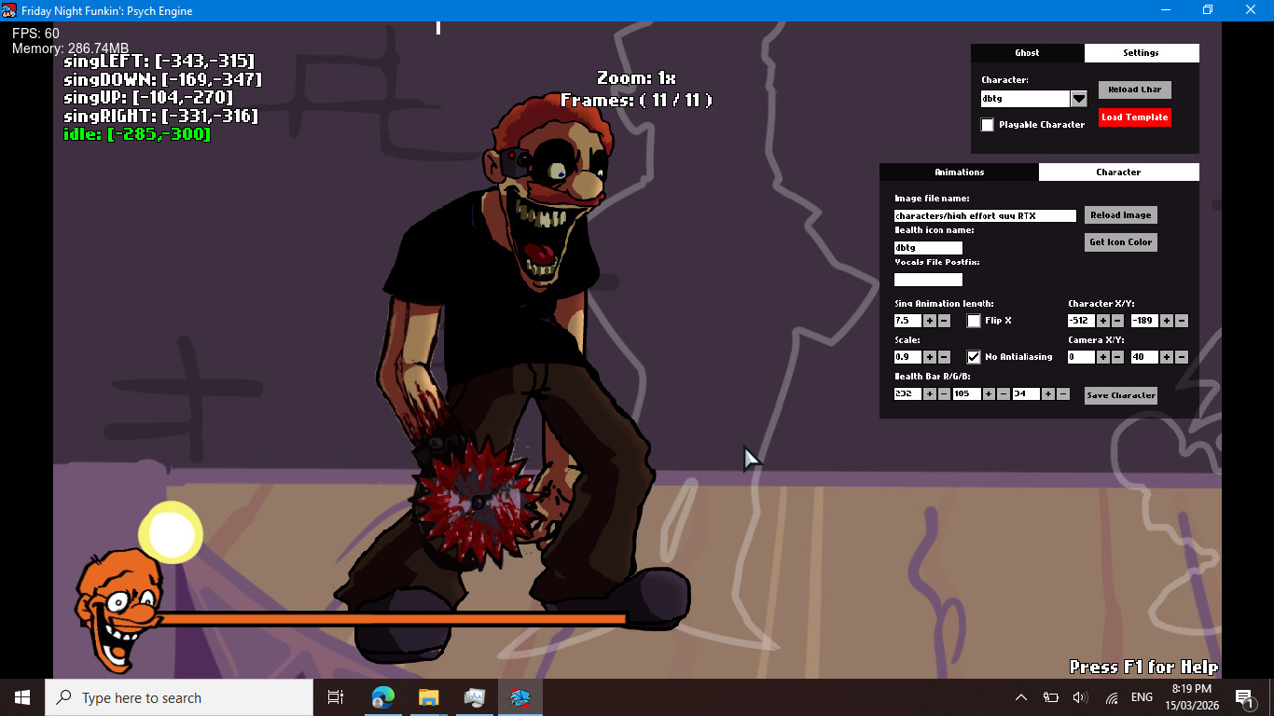Image resolution: width=1274 pixels, height=716 pixels.
Task: Click the glowing camera position marker
Action: click(172, 533)
